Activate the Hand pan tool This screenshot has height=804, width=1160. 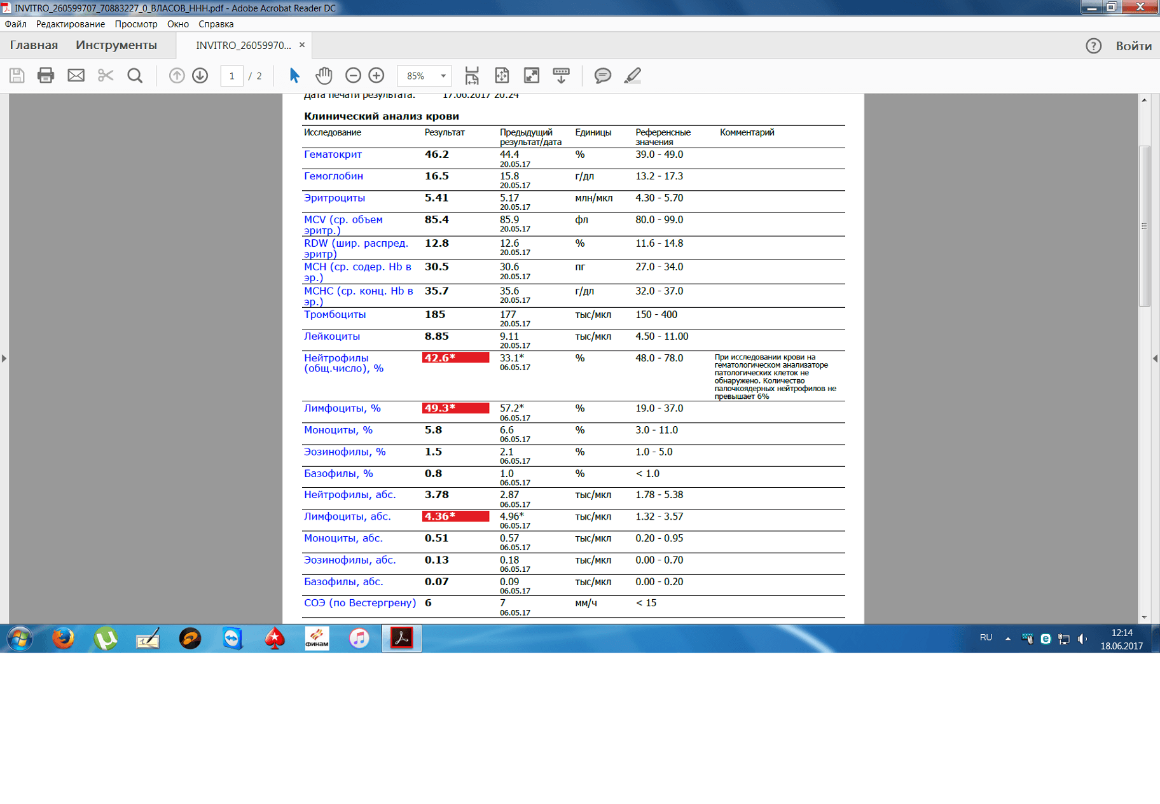click(324, 76)
